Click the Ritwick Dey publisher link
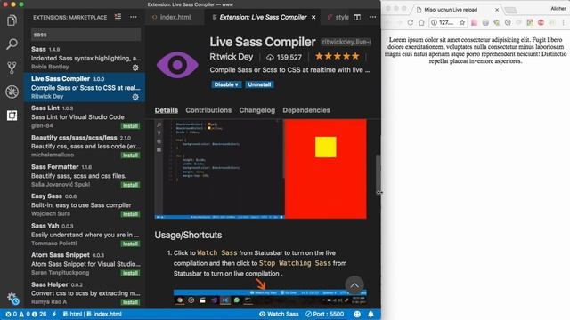 click(232, 57)
